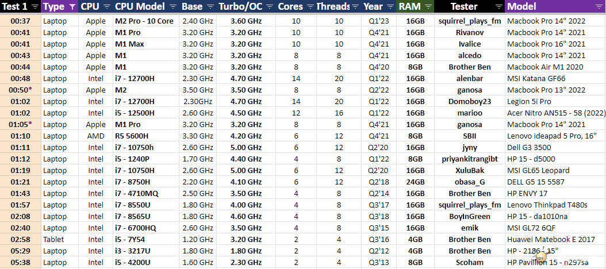606x269 pixels.
Task: Select the Macbook Air M1 2020 cell
Action: tap(555, 67)
